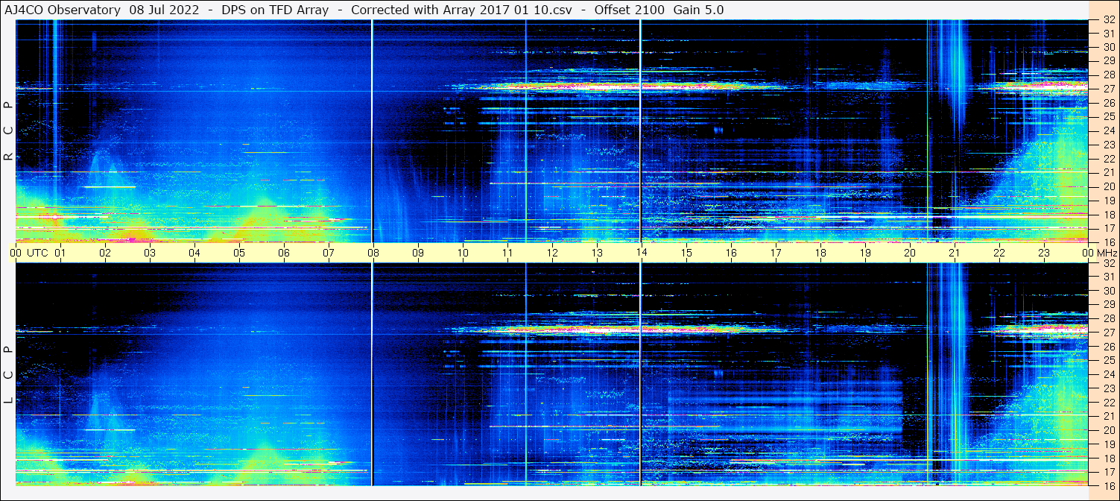Screen dimensions: 1120x501
Task: Select hour 09 on the UTC time axis
Action: coord(418,253)
